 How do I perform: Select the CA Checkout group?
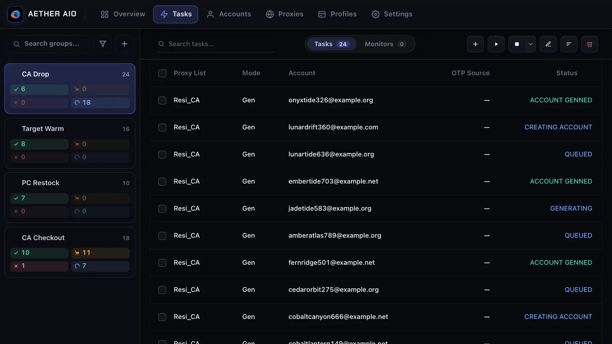click(x=70, y=252)
